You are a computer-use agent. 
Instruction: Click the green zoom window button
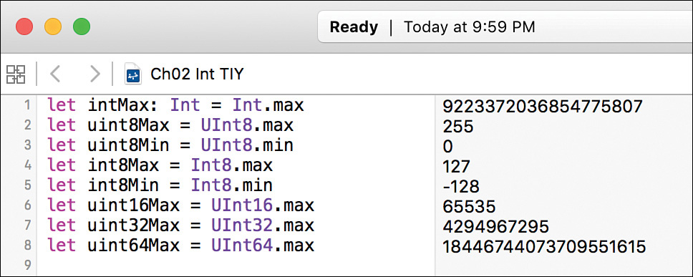[x=82, y=27]
